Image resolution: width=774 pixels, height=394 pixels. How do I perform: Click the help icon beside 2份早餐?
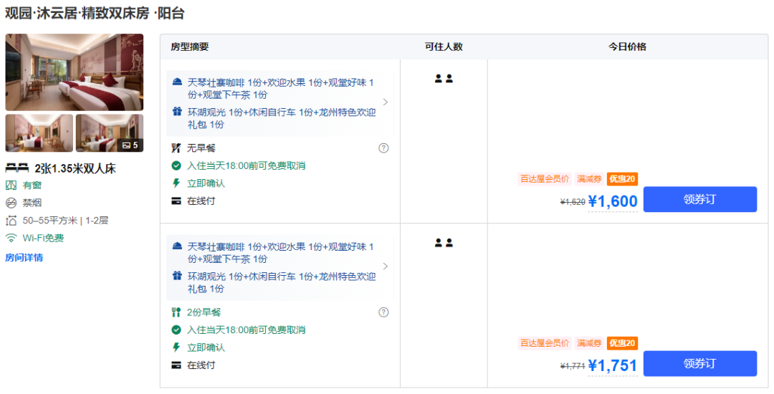383,312
